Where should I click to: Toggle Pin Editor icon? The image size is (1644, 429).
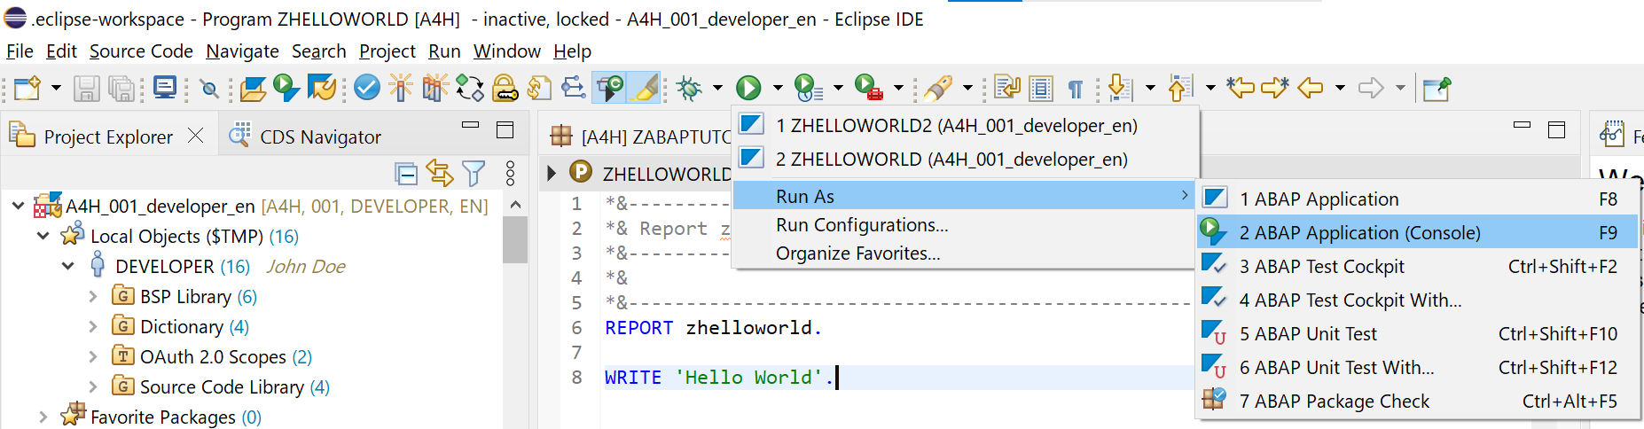click(1437, 88)
